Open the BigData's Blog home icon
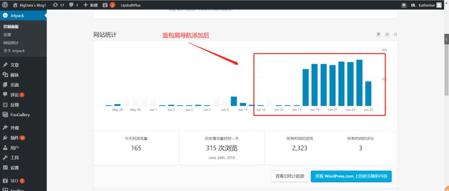 (15, 5)
